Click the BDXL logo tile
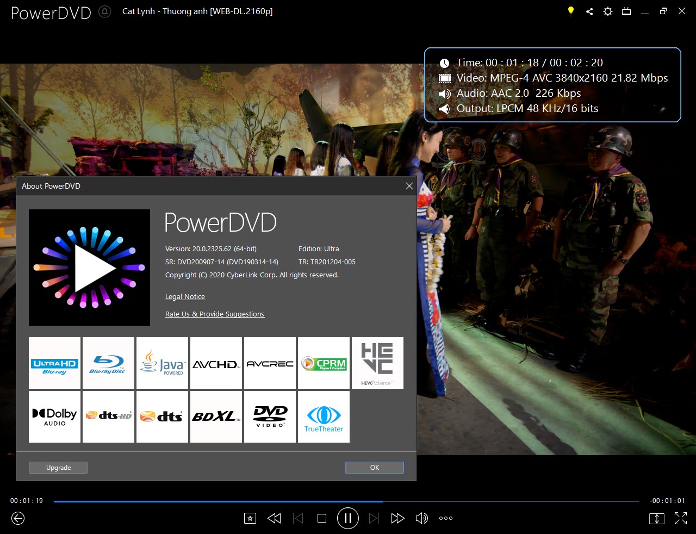Screen dimensions: 696x534 [x=216, y=417]
